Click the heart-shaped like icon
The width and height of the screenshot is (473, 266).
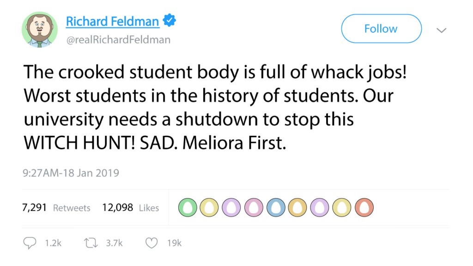pos(151,242)
